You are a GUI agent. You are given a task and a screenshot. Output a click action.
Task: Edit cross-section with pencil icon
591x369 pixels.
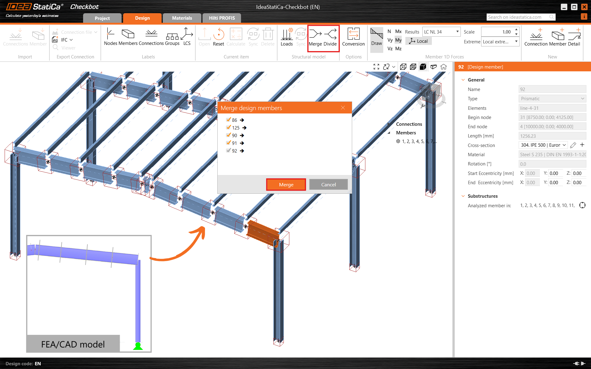(x=573, y=145)
